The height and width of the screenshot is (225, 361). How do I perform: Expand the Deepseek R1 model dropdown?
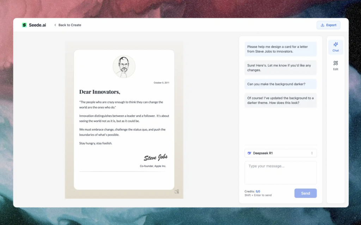pyautogui.click(x=280, y=153)
